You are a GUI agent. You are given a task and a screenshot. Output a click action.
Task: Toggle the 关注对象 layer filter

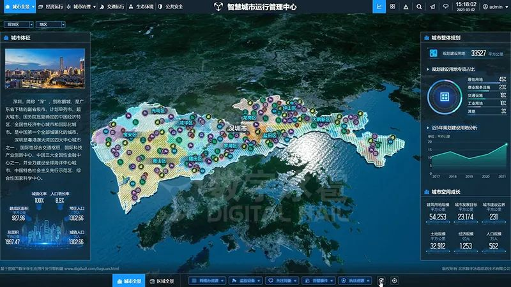coord(280,281)
